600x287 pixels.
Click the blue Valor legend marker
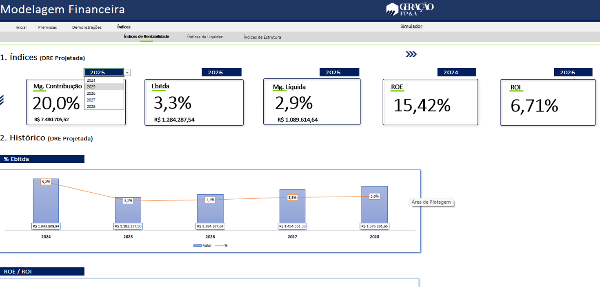198,245
